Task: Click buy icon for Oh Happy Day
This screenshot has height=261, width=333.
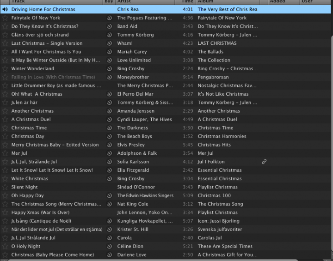Action: [x=109, y=196]
